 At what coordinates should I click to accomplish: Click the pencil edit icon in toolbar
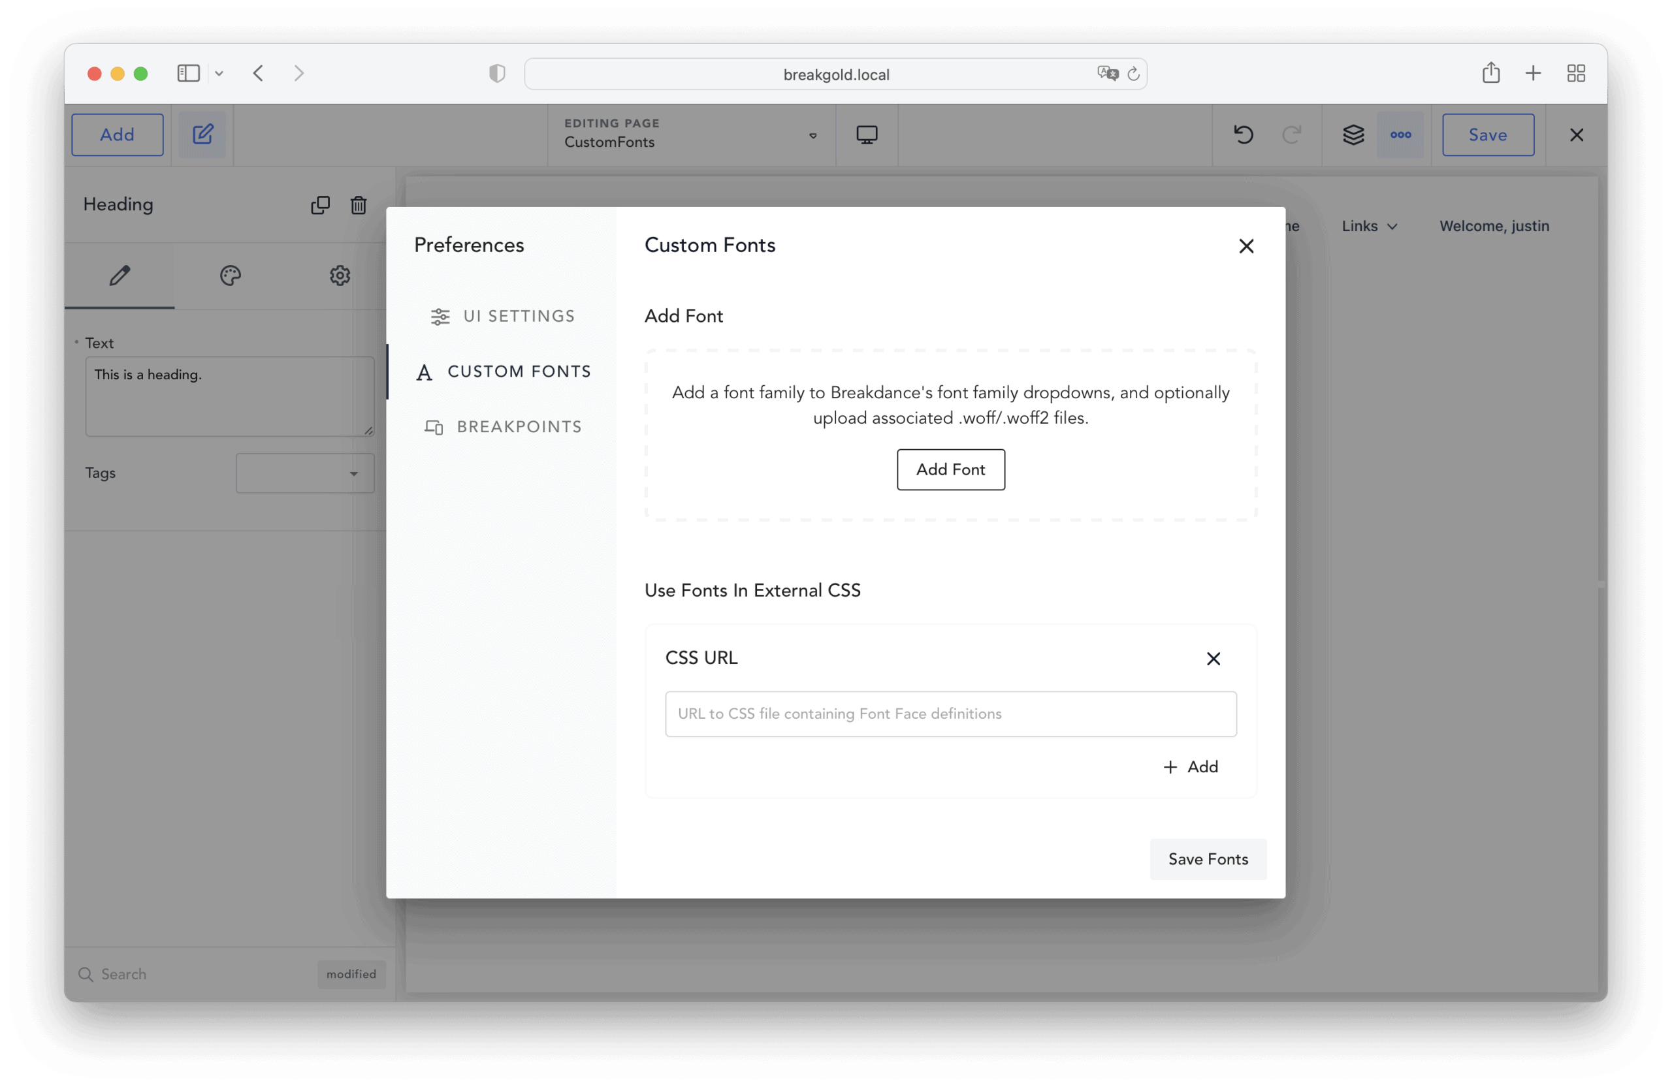(x=202, y=134)
